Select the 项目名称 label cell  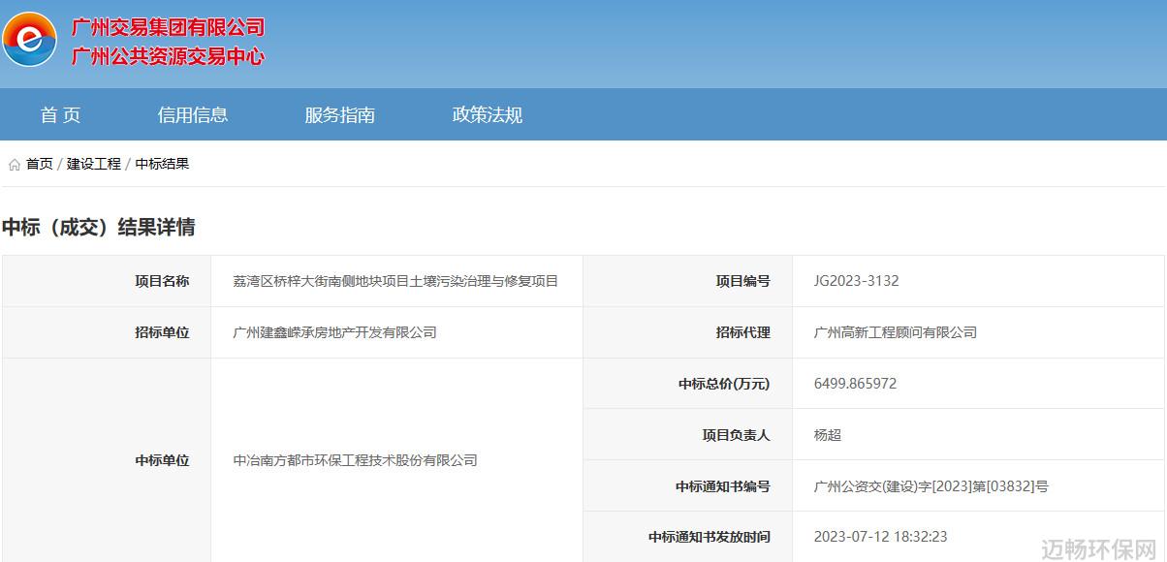click(107, 281)
